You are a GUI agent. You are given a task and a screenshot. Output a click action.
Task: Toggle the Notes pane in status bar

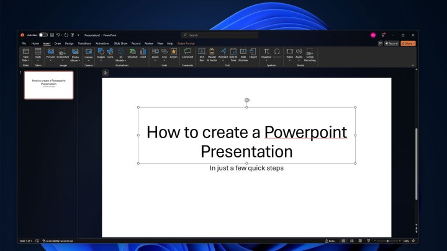tap(330, 240)
